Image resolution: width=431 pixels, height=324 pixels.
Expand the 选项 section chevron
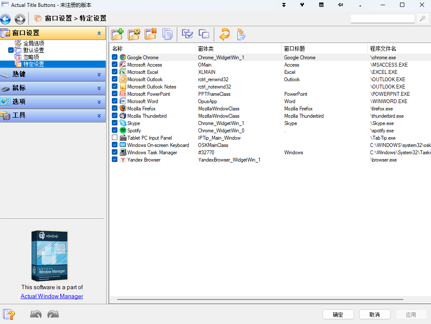pyautogui.click(x=99, y=102)
